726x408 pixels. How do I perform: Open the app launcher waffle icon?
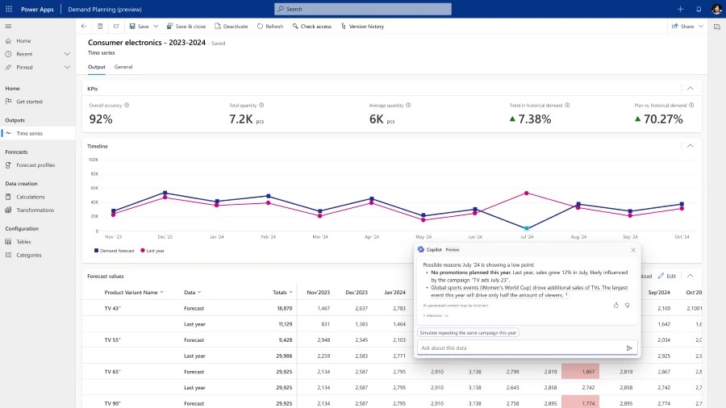[x=9, y=9]
